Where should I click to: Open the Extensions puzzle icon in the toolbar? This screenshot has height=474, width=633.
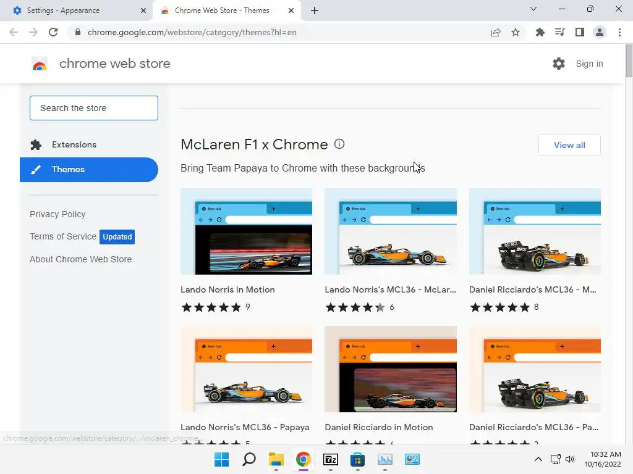tap(540, 32)
